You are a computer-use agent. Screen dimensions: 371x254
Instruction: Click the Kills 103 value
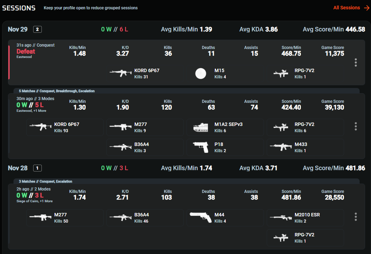pyautogui.click(x=167, y=197)
